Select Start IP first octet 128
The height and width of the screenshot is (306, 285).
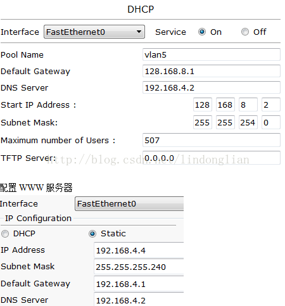tap(203, 105)
